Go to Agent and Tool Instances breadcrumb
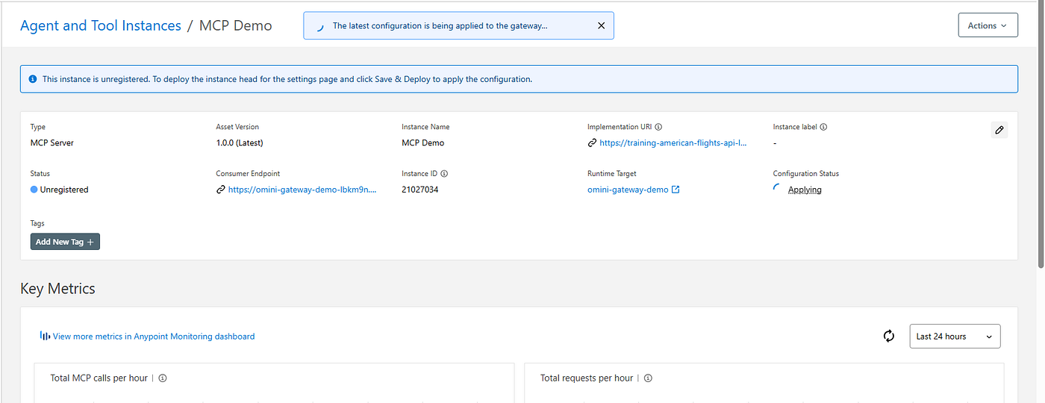1045x403 pixels. click(101, 25)
